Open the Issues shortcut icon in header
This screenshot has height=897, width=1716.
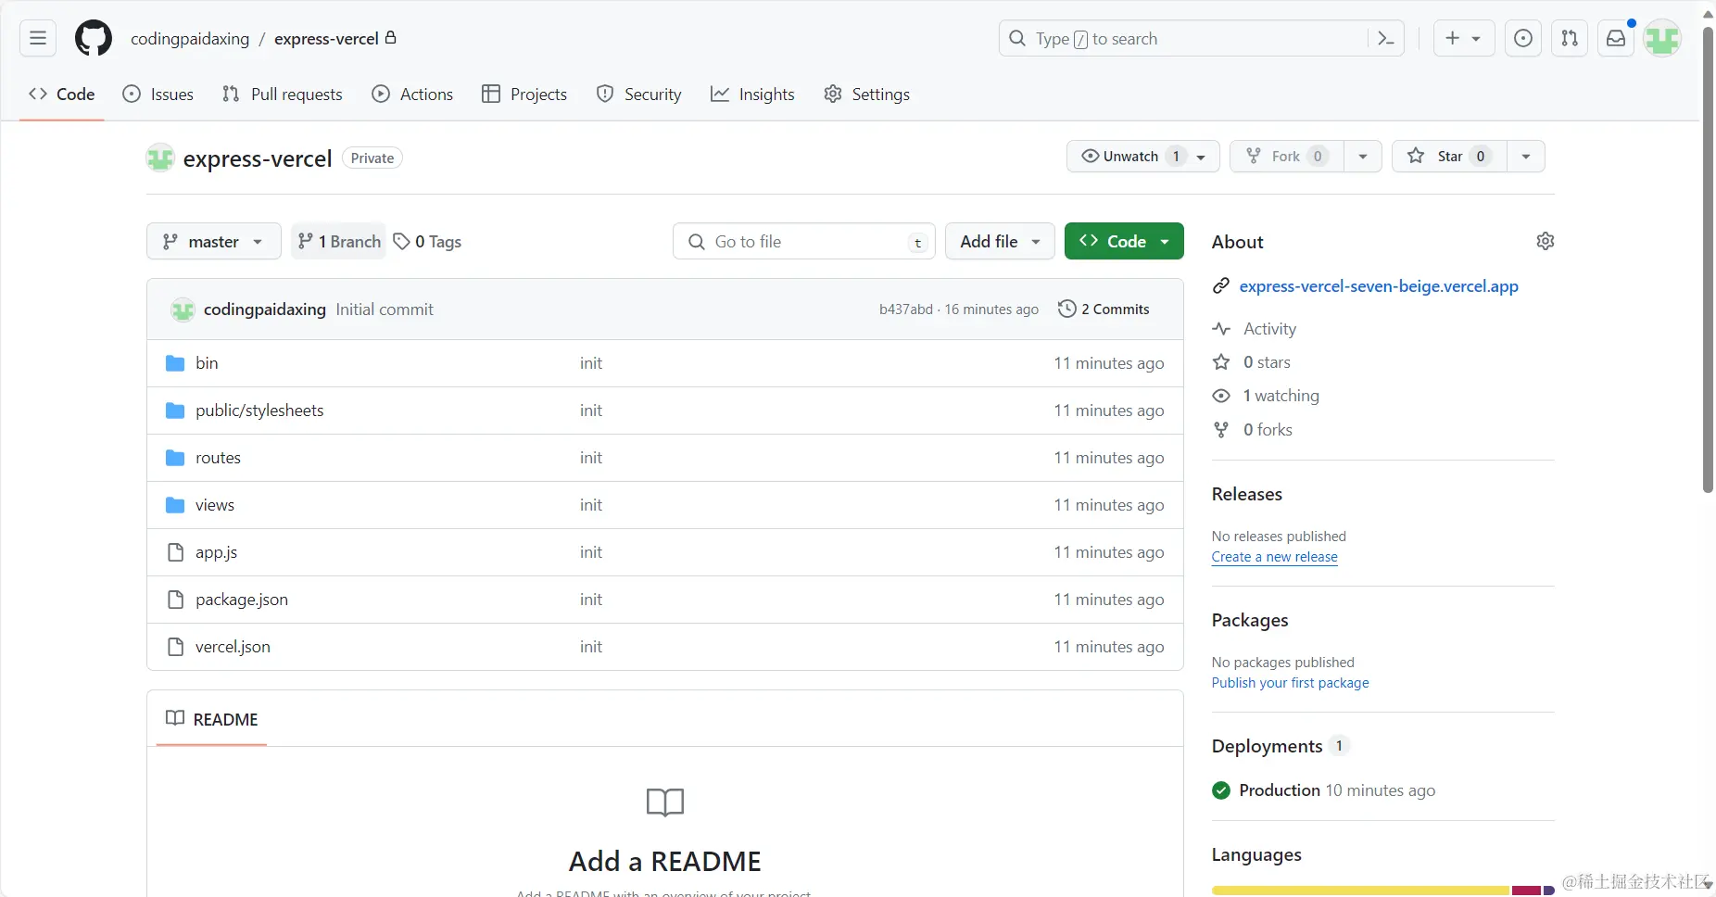click(x=1523, y=38)
